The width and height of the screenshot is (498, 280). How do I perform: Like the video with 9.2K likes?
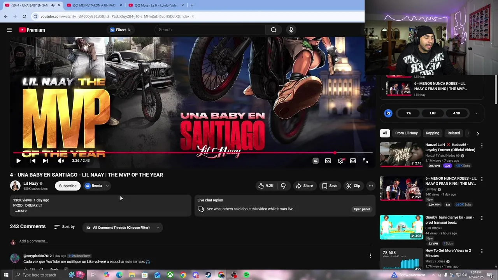[x=266, y=186]
